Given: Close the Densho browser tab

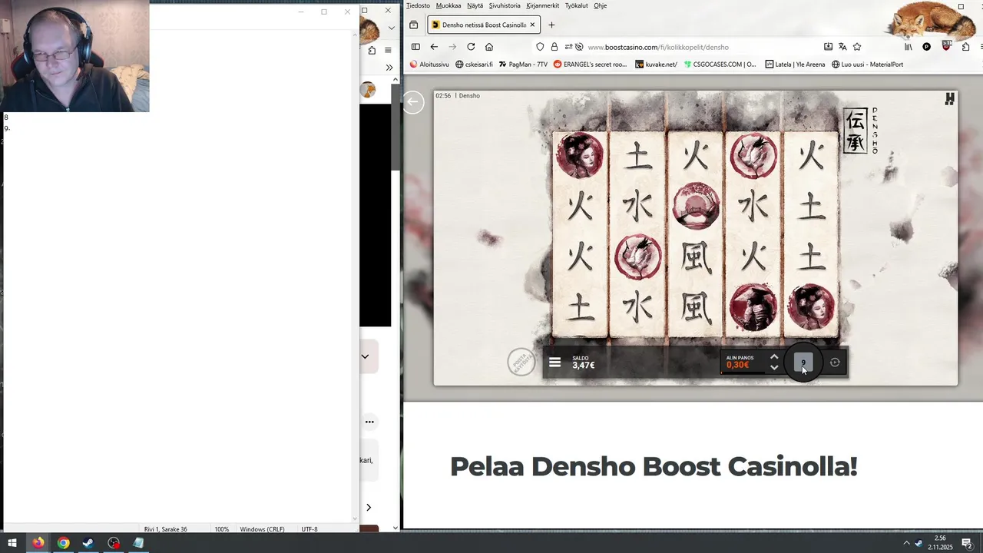Looking at the screenshot, I should [532, 25].
